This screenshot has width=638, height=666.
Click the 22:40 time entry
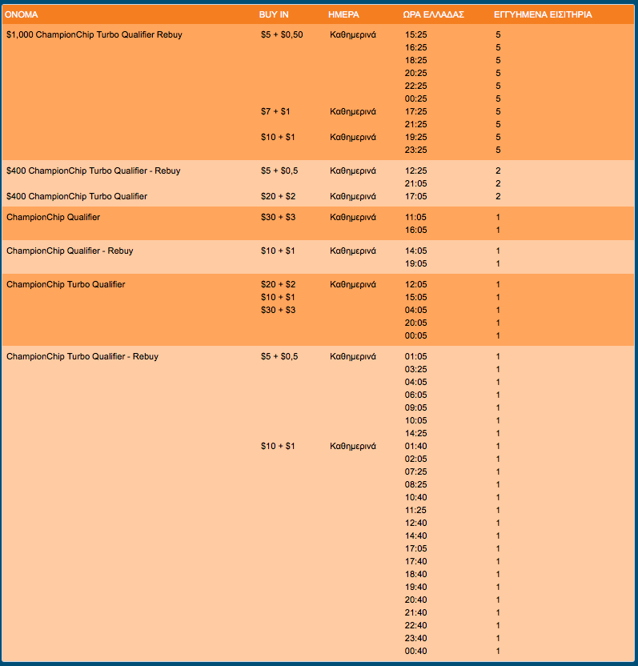(415, 625)
